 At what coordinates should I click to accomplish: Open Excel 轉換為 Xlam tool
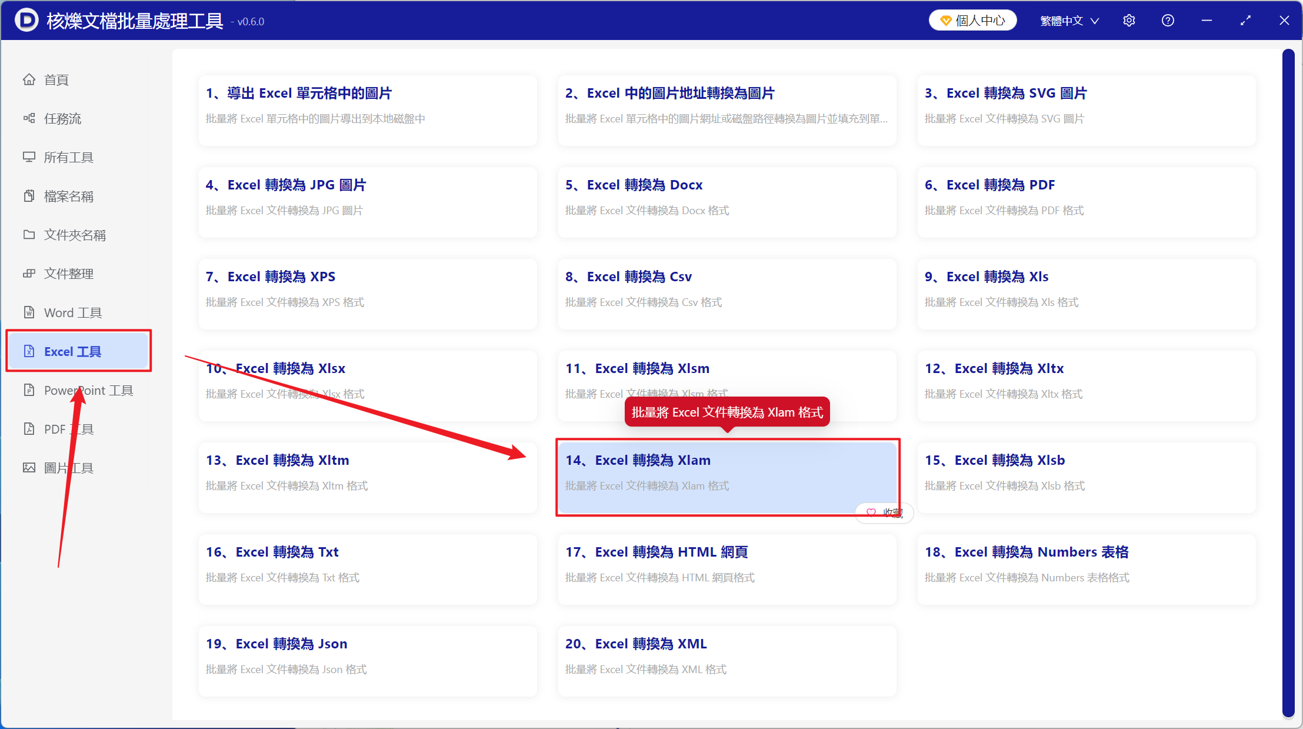coord(727,477)
